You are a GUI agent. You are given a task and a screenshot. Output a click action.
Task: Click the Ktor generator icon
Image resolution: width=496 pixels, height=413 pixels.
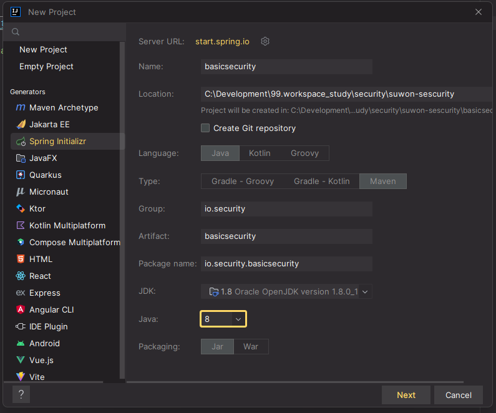click(21, 208)
